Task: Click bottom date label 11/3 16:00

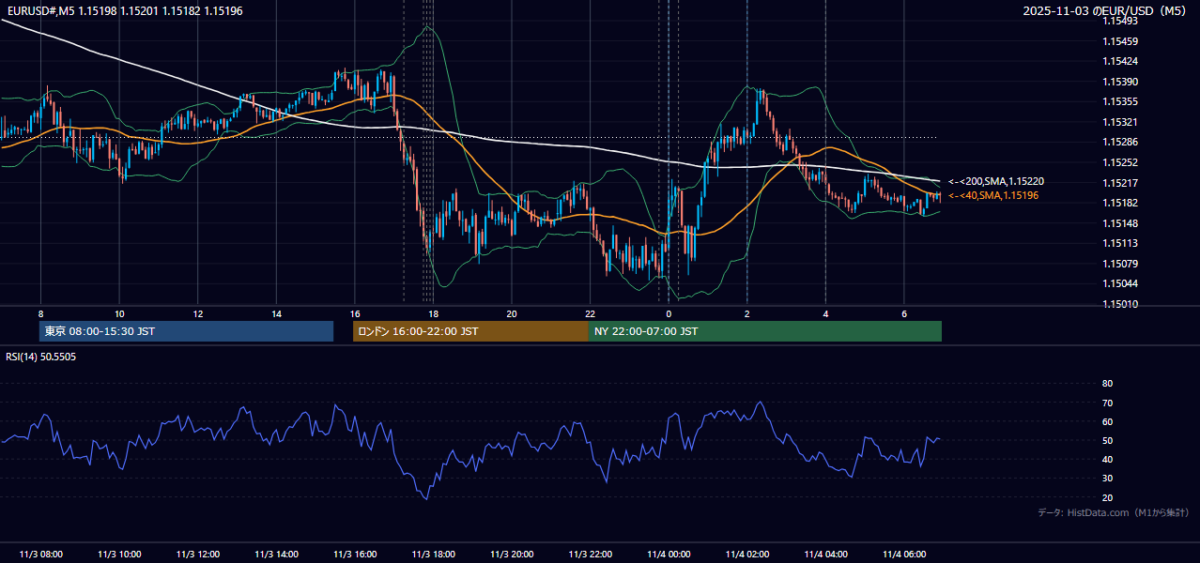Action: pos(354,555)
